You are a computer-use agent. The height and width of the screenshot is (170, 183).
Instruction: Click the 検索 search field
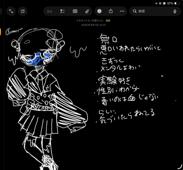click(155, 11)
